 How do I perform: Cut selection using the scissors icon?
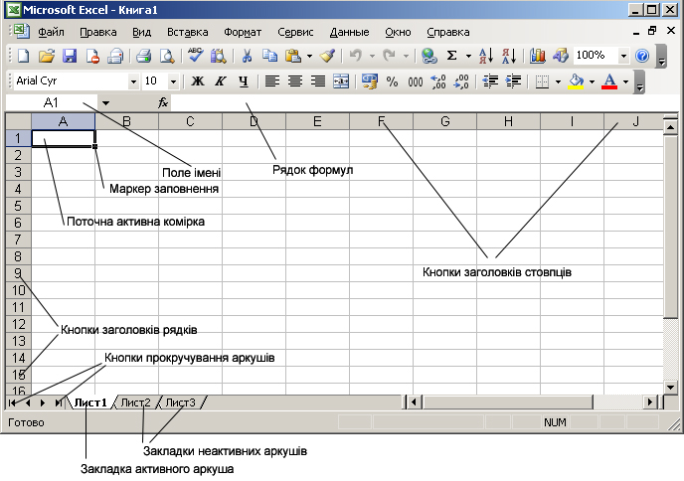click(x=247, y=56)
